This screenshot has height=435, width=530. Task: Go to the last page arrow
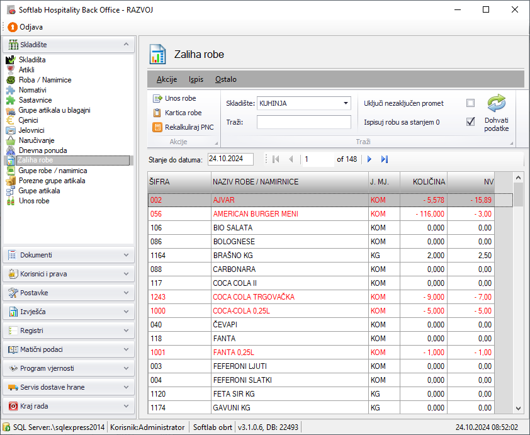click(385, 159)
